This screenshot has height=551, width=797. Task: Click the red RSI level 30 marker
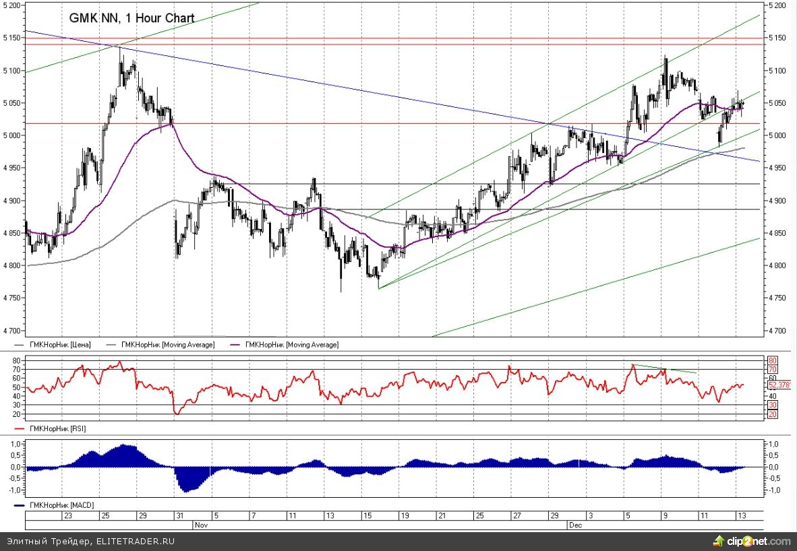pos(773,405)
